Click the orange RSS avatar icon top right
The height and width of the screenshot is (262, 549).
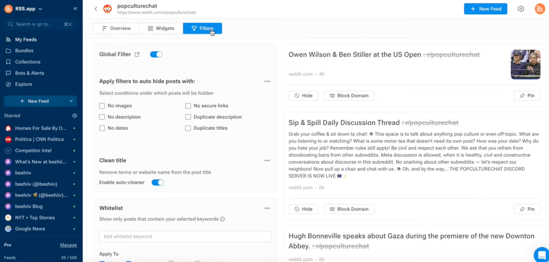pos(540,9)
